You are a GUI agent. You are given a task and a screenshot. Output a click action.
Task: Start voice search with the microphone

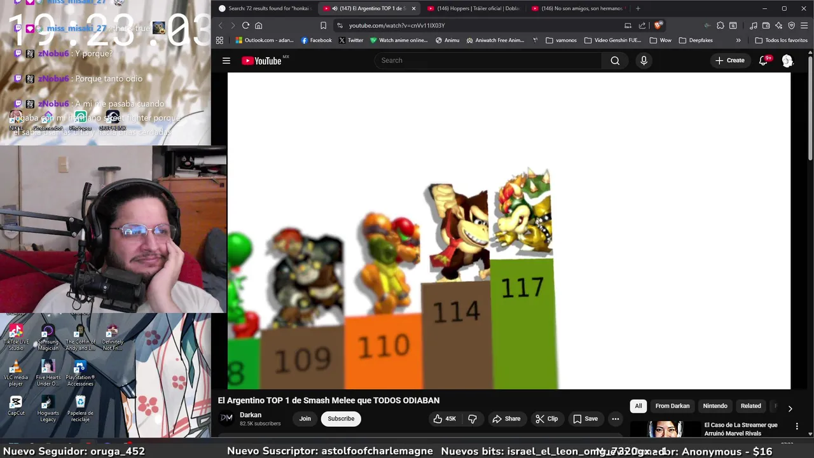(644, 60)
